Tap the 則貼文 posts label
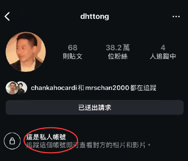The height and width of the screenshot is (161, 188). pos(73,56)
